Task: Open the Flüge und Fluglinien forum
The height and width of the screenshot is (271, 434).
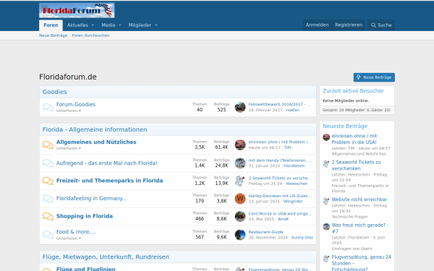Action: pyautogui.click(x=86, y=269)
